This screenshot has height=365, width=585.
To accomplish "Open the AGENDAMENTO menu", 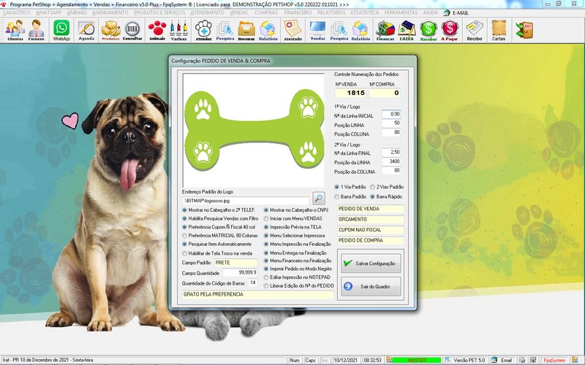I will [x=110, y=12].
